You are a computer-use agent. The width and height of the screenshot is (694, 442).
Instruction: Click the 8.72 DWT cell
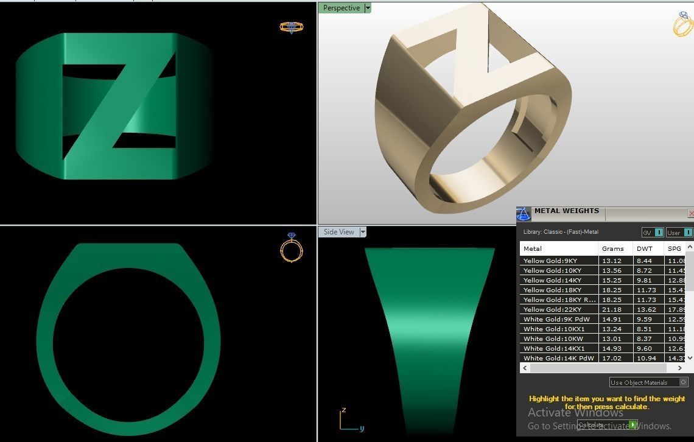pos(648,270)
